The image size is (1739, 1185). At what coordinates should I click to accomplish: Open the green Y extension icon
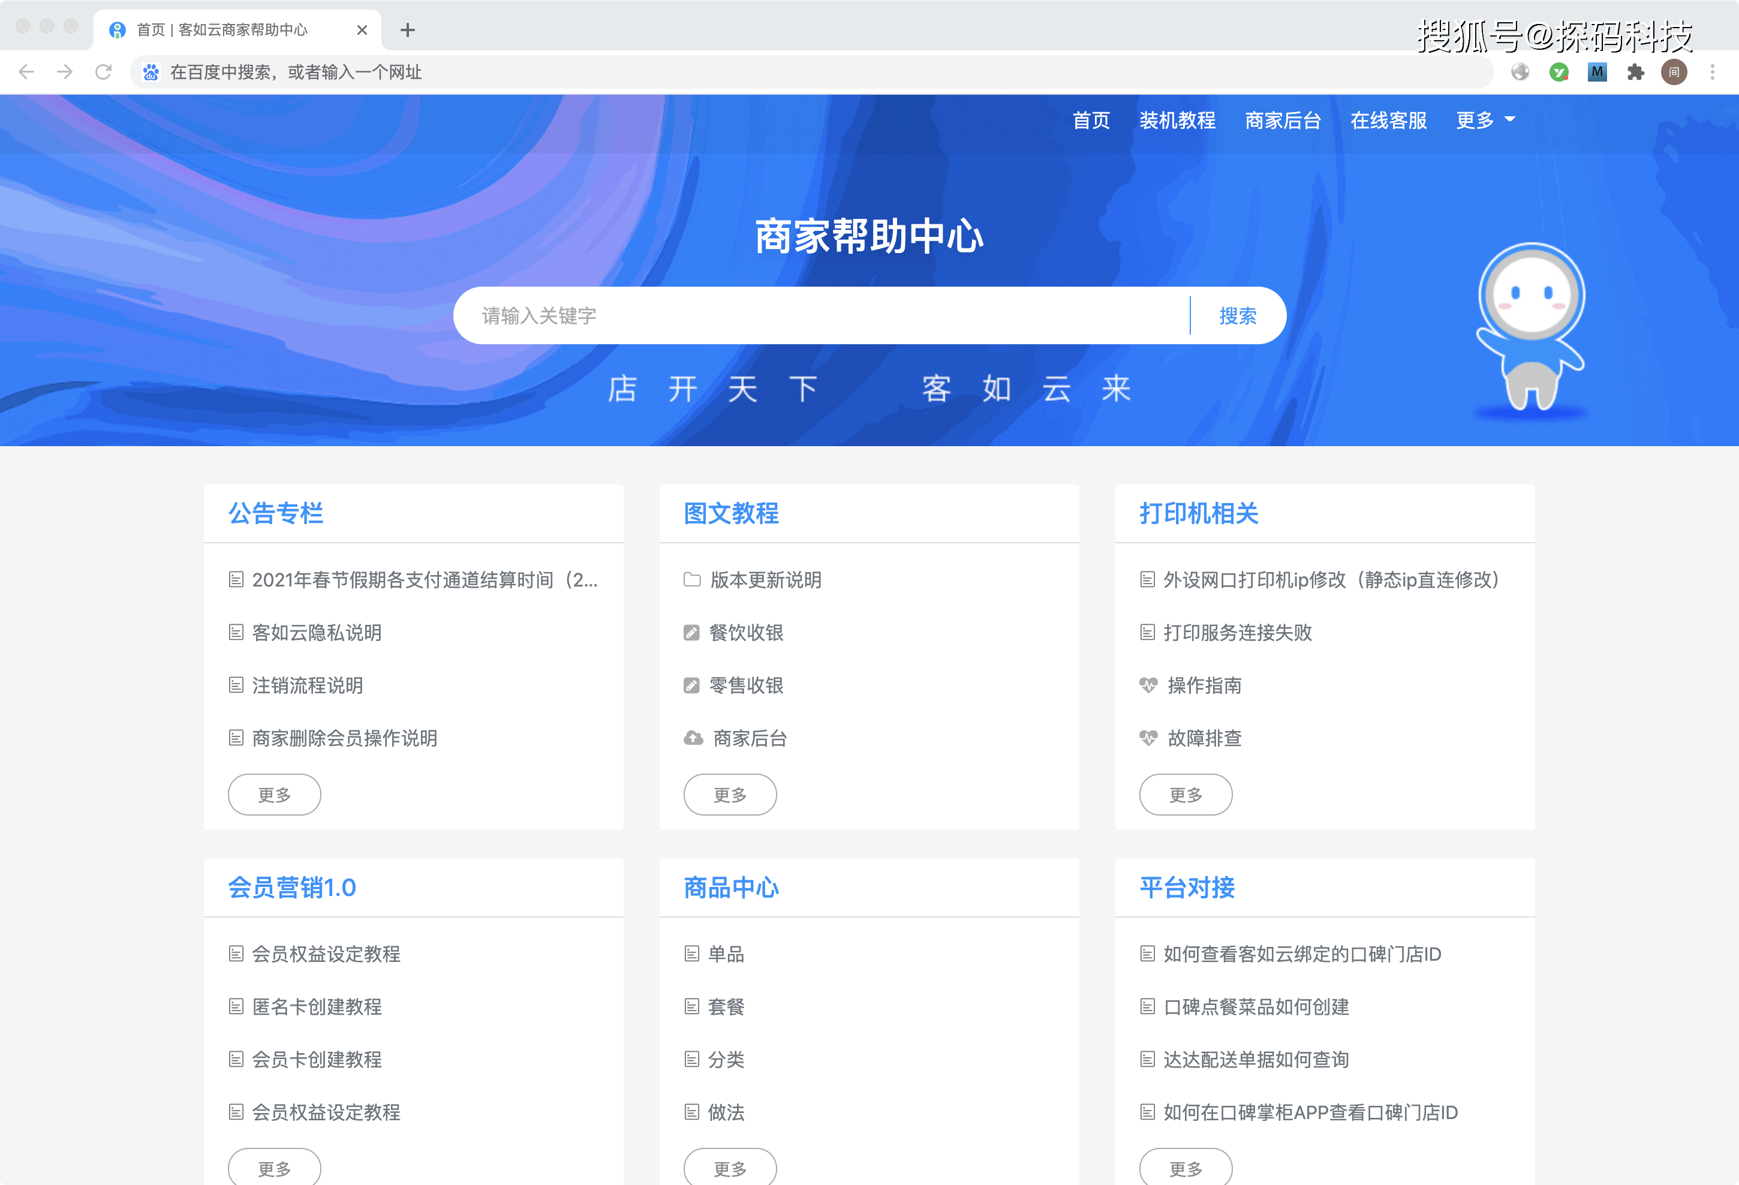(x=1559, y=72)
